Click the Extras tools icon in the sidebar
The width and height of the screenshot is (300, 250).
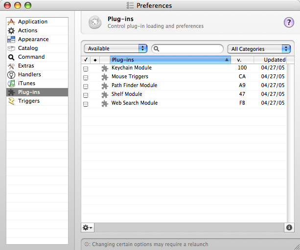coord(11,66)
